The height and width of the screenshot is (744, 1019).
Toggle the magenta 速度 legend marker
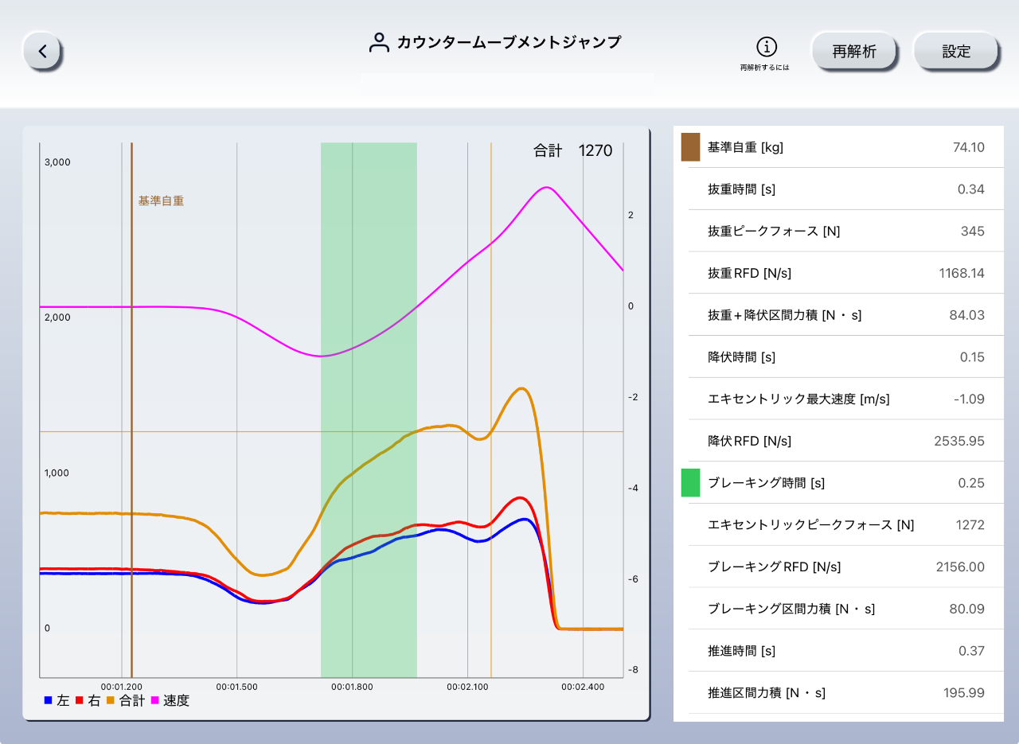click(156, 700)
